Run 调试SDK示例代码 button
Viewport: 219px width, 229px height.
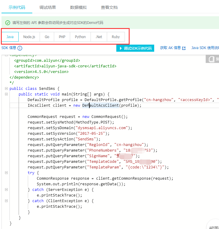point(135,48)
